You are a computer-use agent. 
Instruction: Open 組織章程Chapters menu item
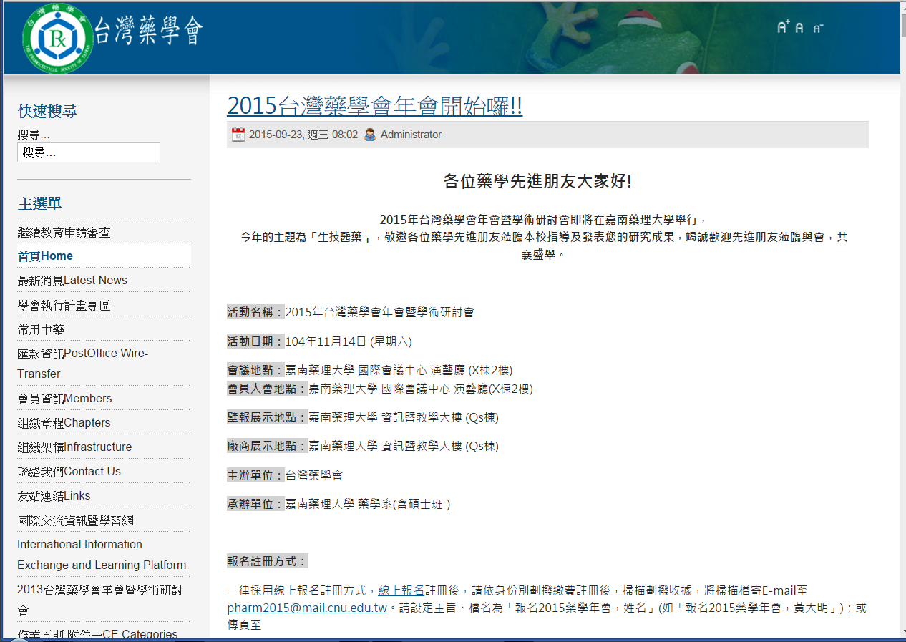(x=64, y=423)
